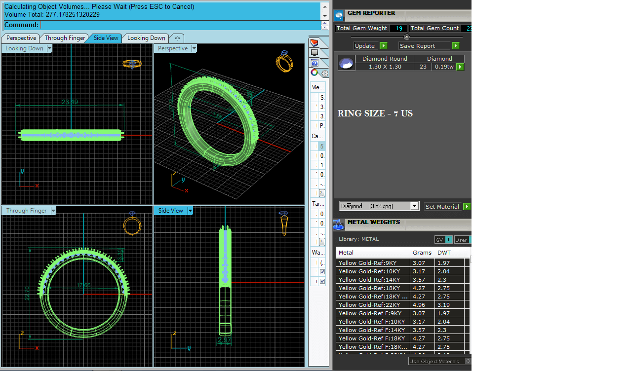Screen dimensions: 629x371
Task: Click the Save Report button
Action: coord(425,46)
